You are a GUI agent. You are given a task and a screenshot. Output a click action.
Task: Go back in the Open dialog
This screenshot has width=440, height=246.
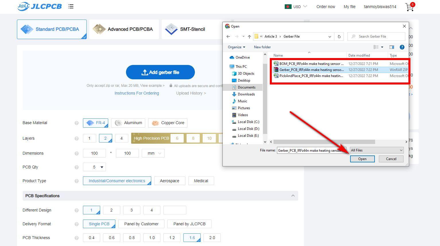pos(228,36)
